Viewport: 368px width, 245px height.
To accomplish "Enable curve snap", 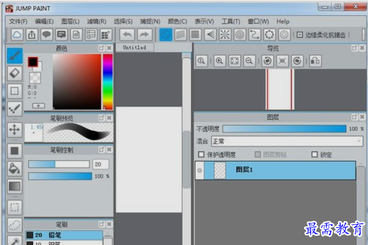I will point(254,35).
